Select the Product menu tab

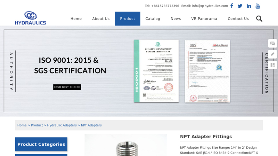tap(128, 19)
